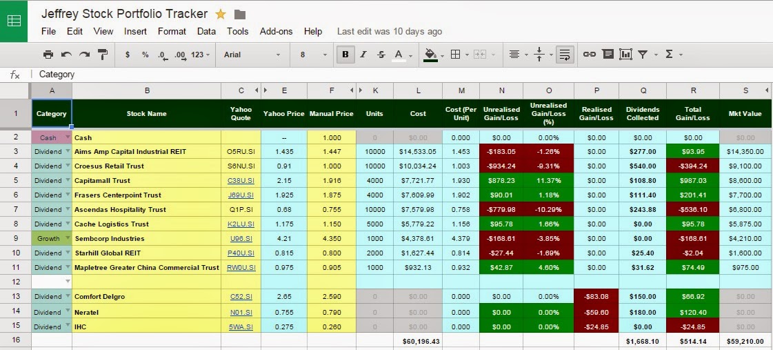Open the Help menu

coord(312,31)
